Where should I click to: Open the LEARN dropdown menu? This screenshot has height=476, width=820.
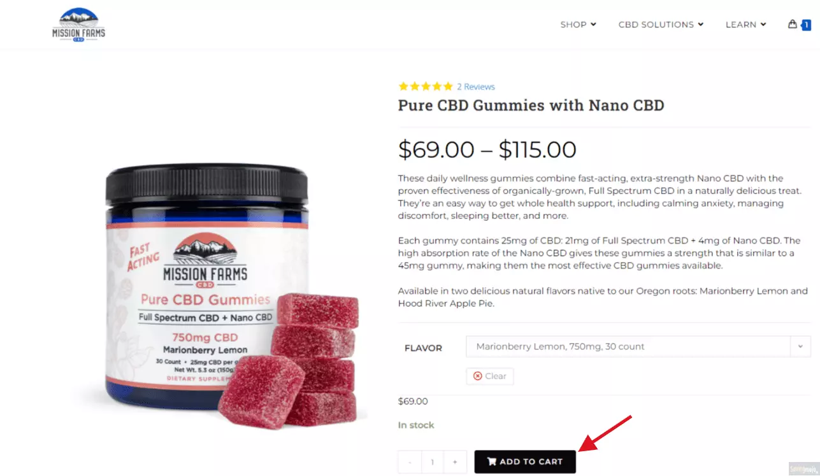(x=745, y=25)
